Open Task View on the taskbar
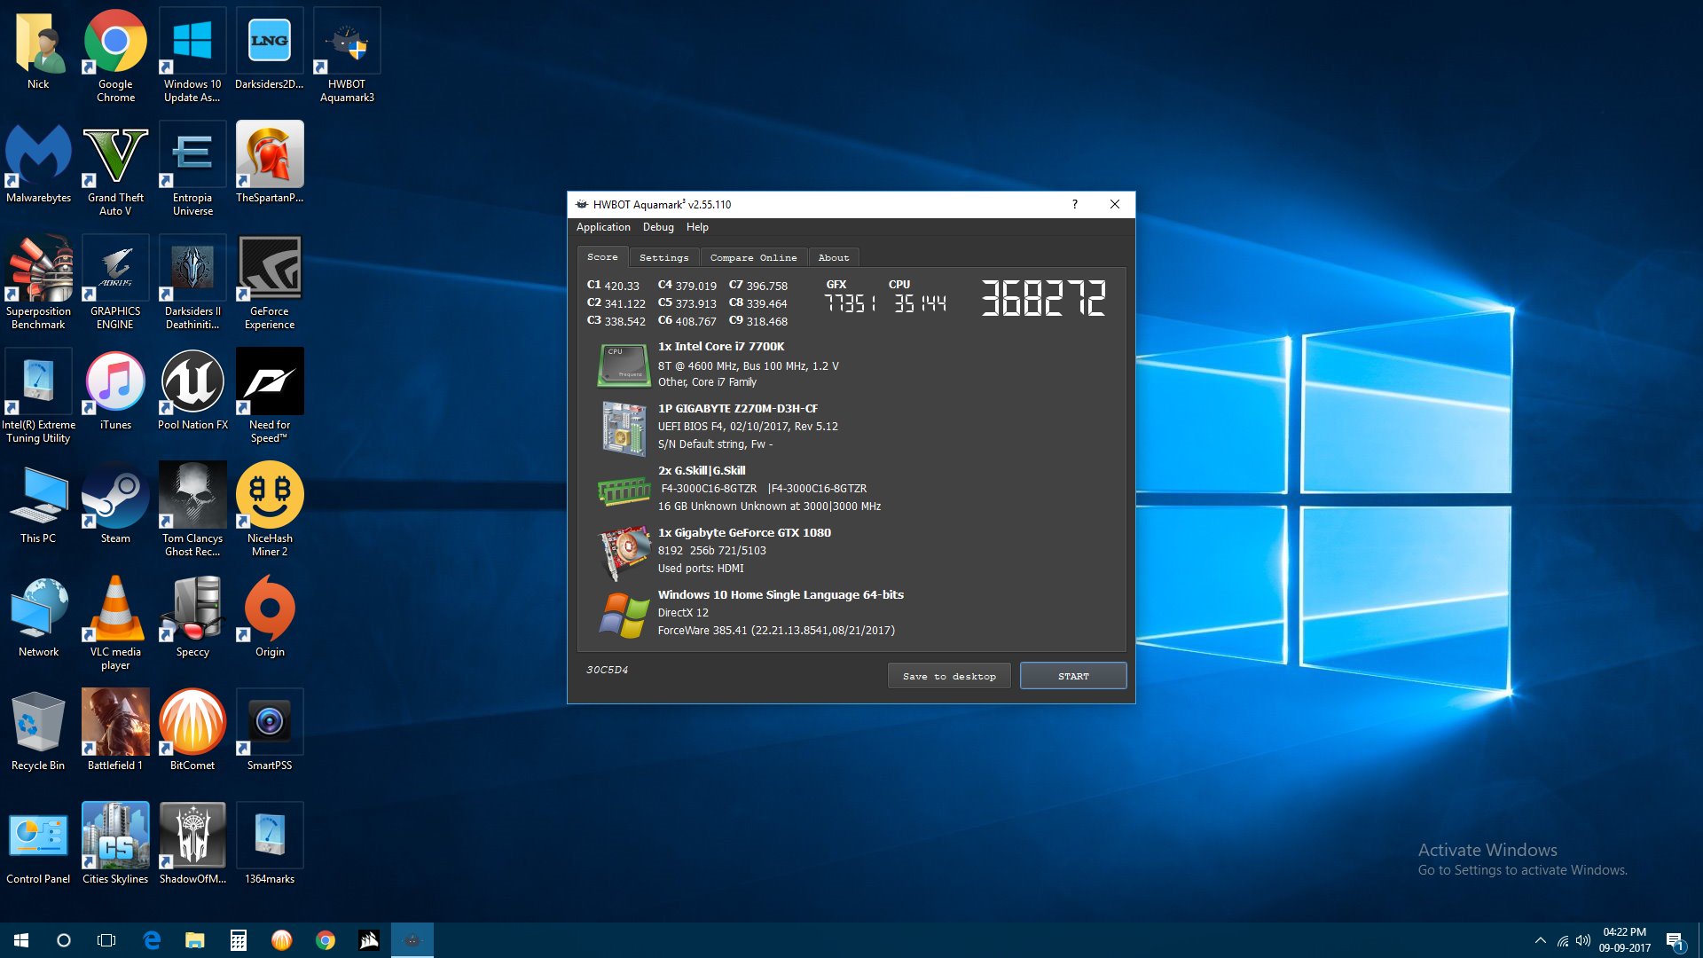The image size is (1703, 958). [x=106, y=940]
